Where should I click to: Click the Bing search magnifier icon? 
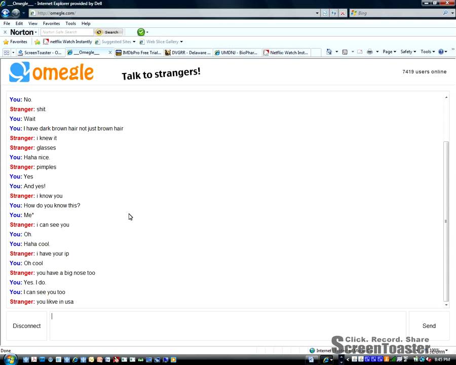[445, 13]
